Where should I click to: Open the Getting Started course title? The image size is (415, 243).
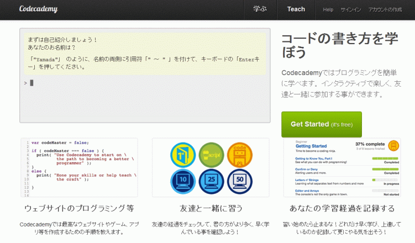(311, 146)
